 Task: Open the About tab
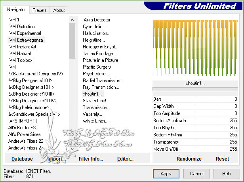pyautogui.click(x=59, y=10)
